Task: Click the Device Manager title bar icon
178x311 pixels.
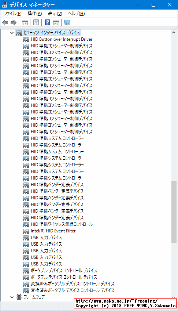Action: point(4,5)
